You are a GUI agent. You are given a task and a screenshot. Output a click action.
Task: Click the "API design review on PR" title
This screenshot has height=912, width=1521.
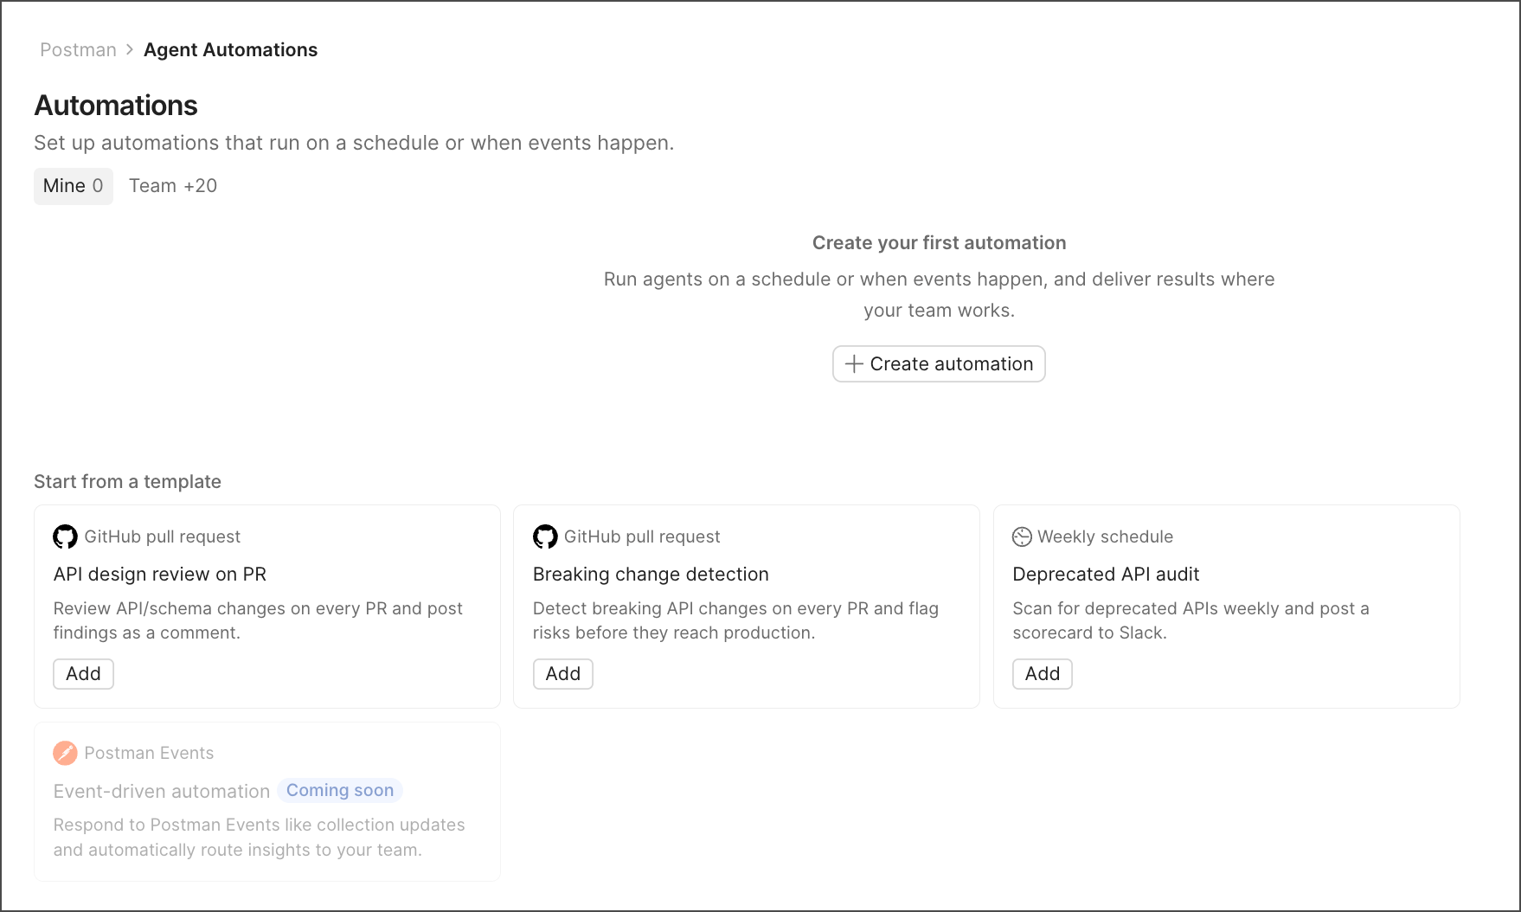(160, 575)
